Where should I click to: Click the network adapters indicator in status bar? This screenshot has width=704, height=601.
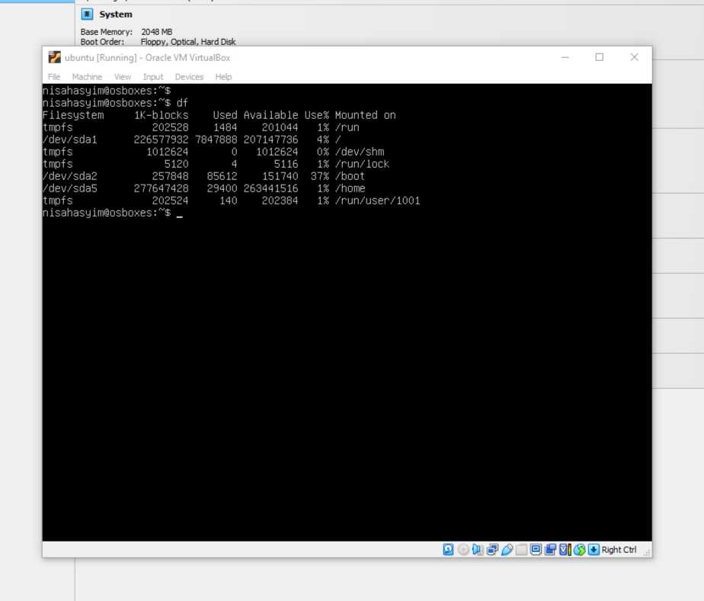pos(492,549)
